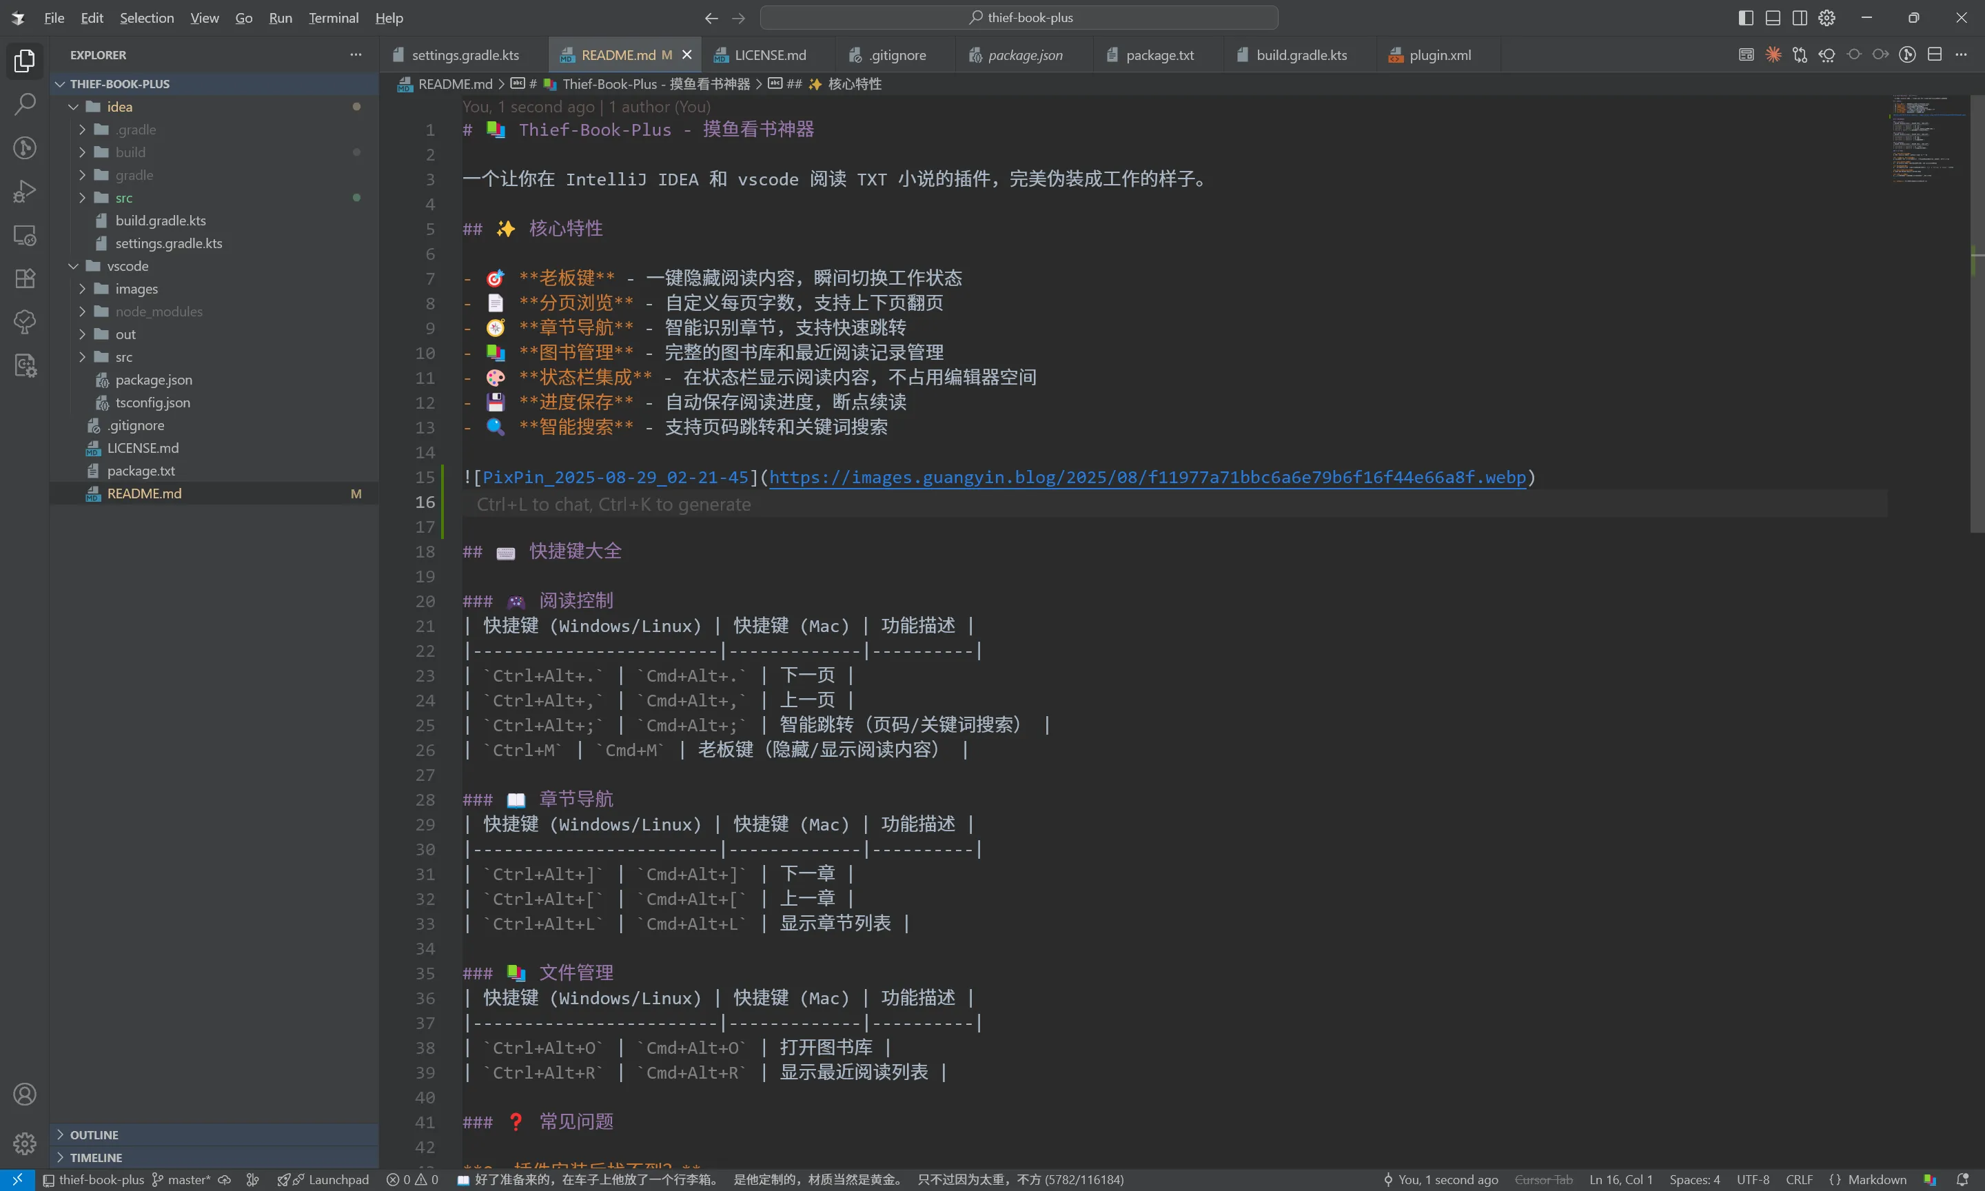1985x1191 pixels.
Task: Open the Terminal menu
Action: click(x=334, y=18)
